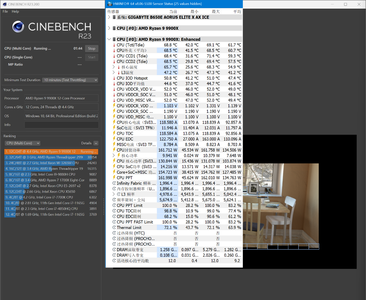Click clock icon beside CPU PPT Limit
The width and height of the screenshot is (366, 300).
tap(114, 206)
